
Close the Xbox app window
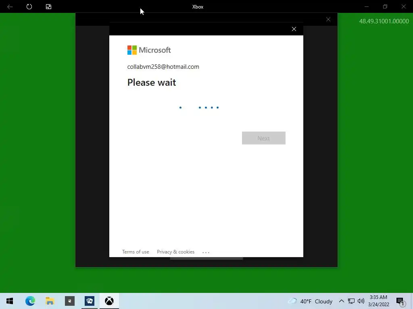coord(403,6)
